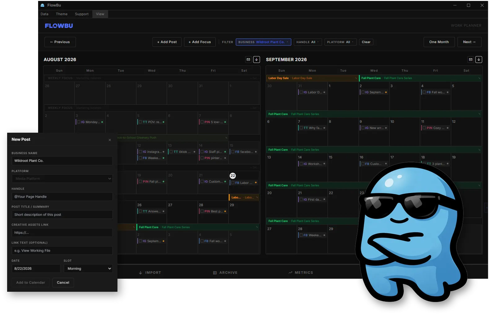
Task: Switch to the Metrics tab at bottom
Action: (301, 273)
